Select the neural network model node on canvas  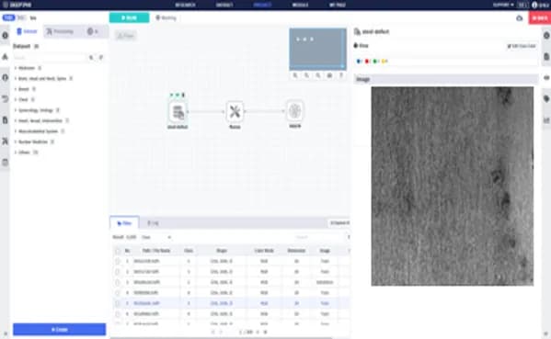pyautogui.click(x=295, y=111)
